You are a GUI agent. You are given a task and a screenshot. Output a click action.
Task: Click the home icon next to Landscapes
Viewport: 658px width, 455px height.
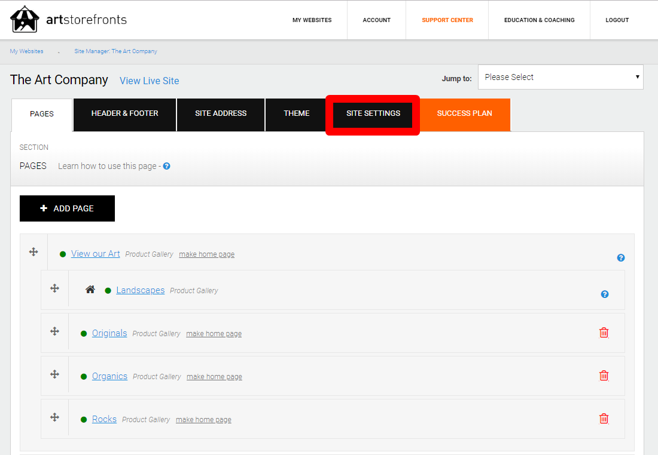click(x=90, y=289)
